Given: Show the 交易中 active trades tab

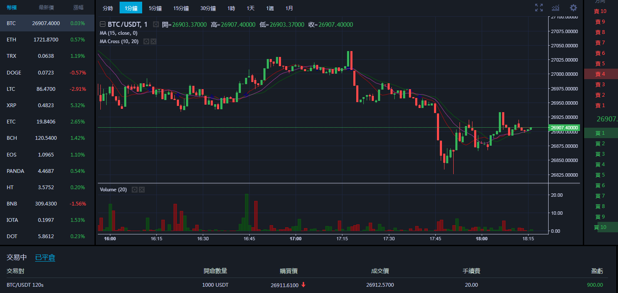Looking at the screenshot, I should pyautogui.click(x=17, y=257).
